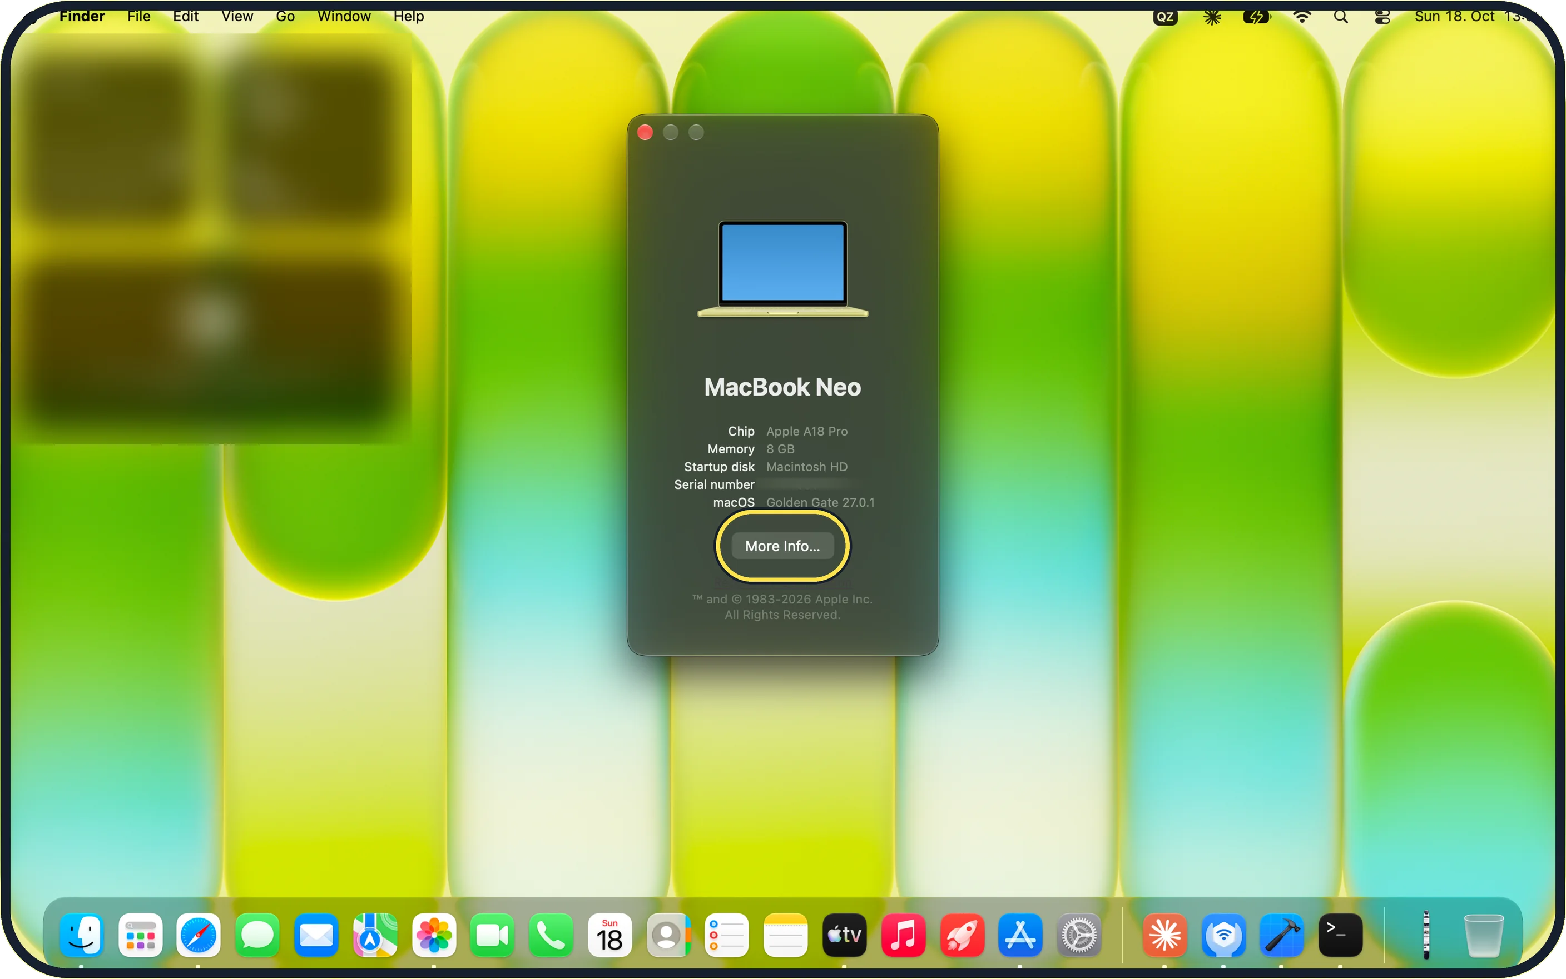Open Notes app in the dock
The height and width of the screenshot is (979, 1566).
(786, 935)
